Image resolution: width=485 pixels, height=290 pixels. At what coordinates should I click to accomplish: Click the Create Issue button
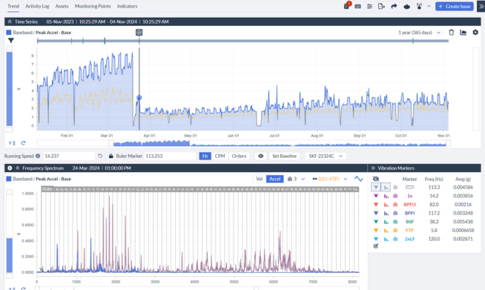point(455,6)
